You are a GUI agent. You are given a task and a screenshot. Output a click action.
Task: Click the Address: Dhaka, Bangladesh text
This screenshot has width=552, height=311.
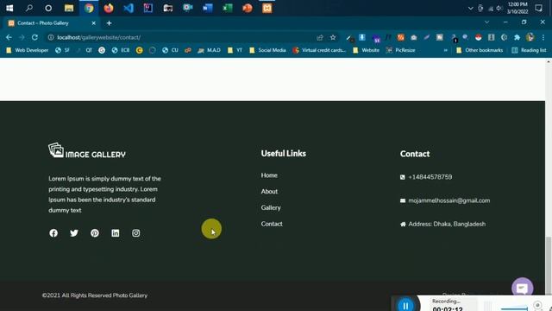(x=447, y=225)
